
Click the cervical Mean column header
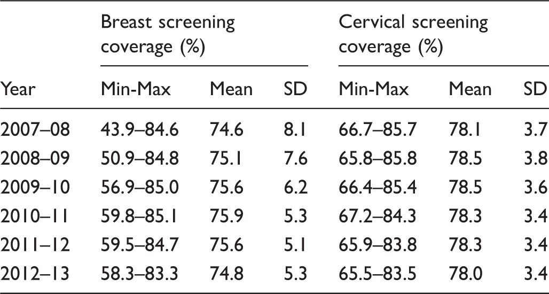coord(470,89)
